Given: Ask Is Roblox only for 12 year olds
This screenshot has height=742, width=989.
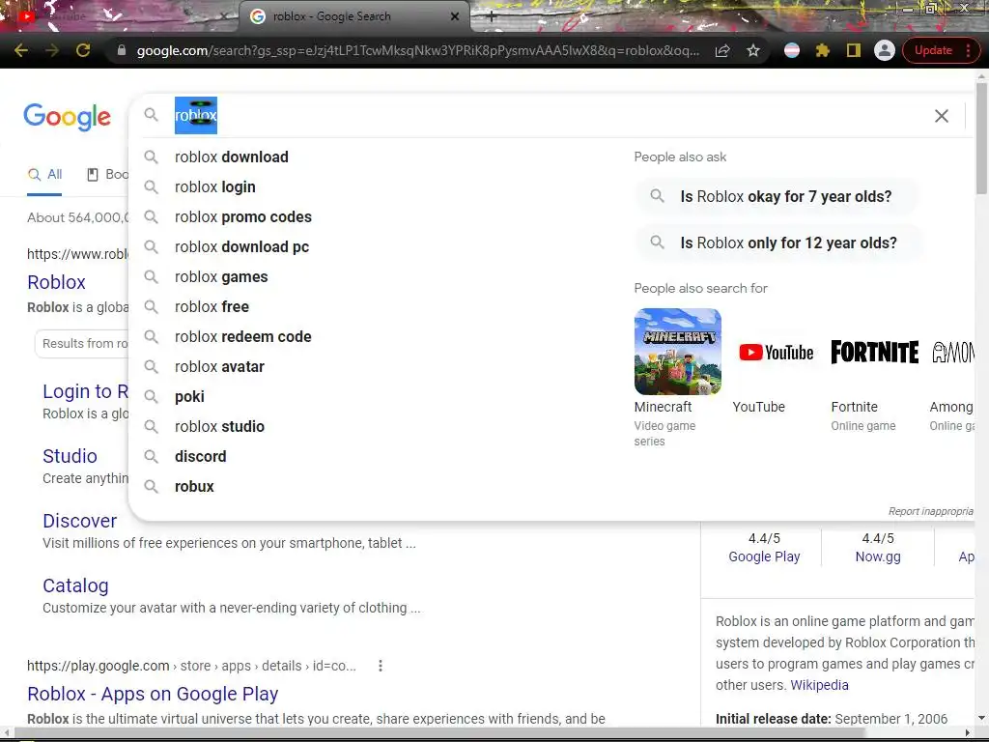Looking at the screenshot, I should pos(779,243).
